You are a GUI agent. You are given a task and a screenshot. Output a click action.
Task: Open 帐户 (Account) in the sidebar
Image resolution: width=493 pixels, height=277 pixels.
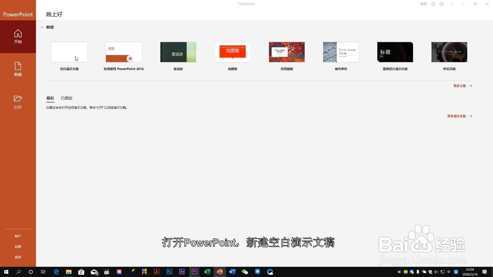pyautogui.click(x=18, y=236)
